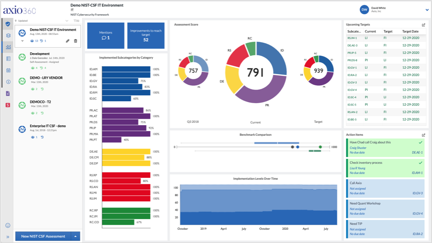The width and height of the screenshot is (432, 243).
Task: Click the smiley feedback icon in the sidebar
Action: [x=8, y=226]
